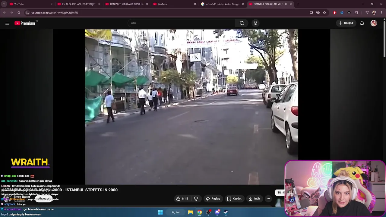Open the taskbar Ara search box
The height and width of the screenshot is (217, 386).
(x=176, y=212)
